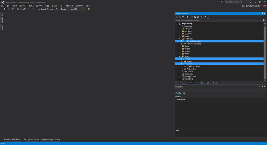Open the Package Manager Console tab

coord(50,139)
